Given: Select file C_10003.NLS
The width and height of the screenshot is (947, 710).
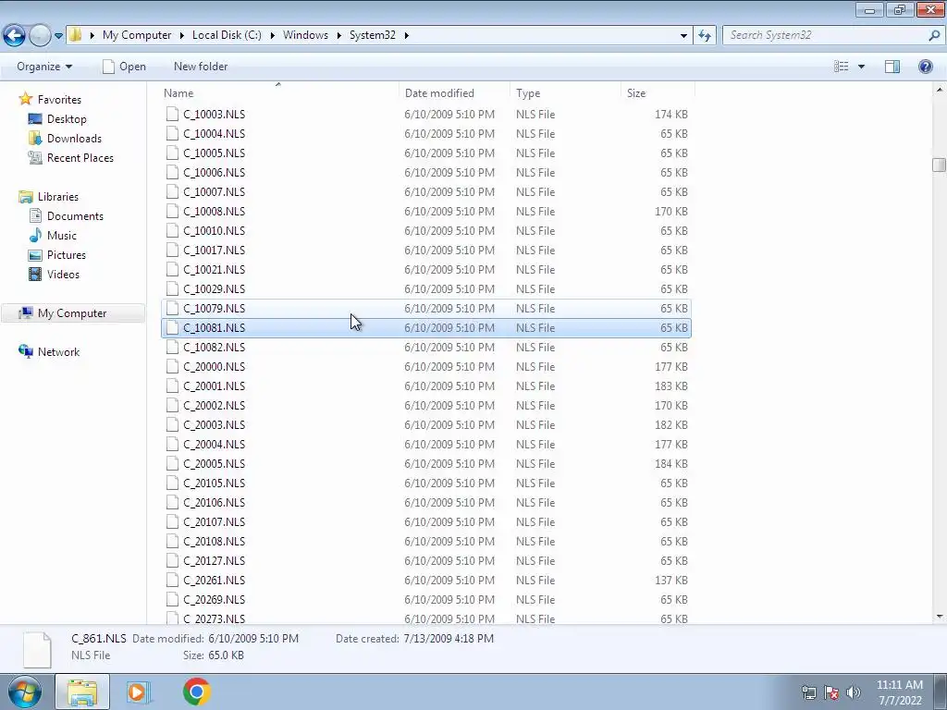Looking at the screenshot, I should 425,114.
